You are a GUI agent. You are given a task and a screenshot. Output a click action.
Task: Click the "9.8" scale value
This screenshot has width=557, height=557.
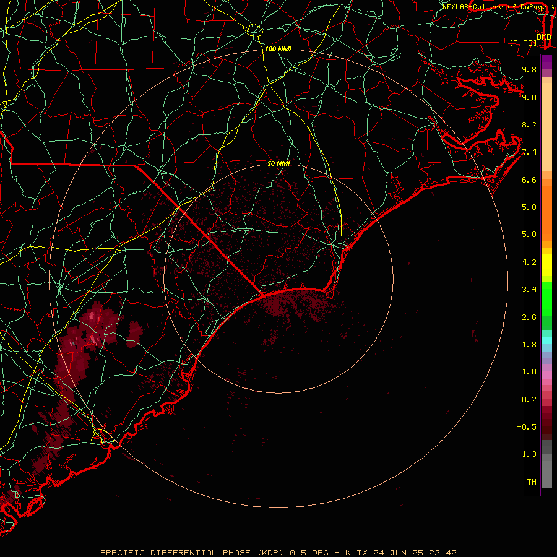pos(529,69)
